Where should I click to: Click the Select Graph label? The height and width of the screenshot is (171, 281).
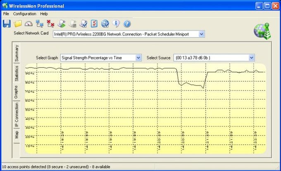pos(47,58)
